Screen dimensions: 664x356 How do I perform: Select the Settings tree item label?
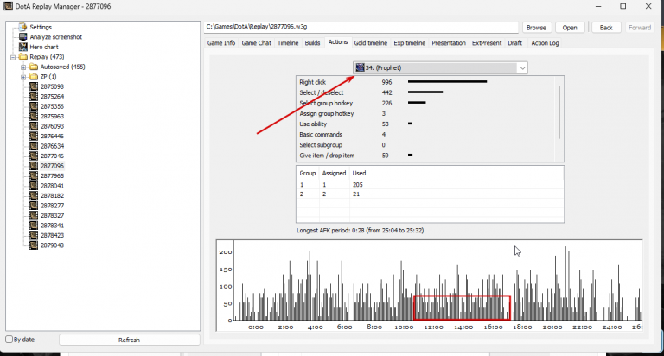(41, 27)
